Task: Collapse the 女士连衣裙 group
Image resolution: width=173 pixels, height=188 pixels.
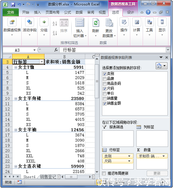Action: 15,166
